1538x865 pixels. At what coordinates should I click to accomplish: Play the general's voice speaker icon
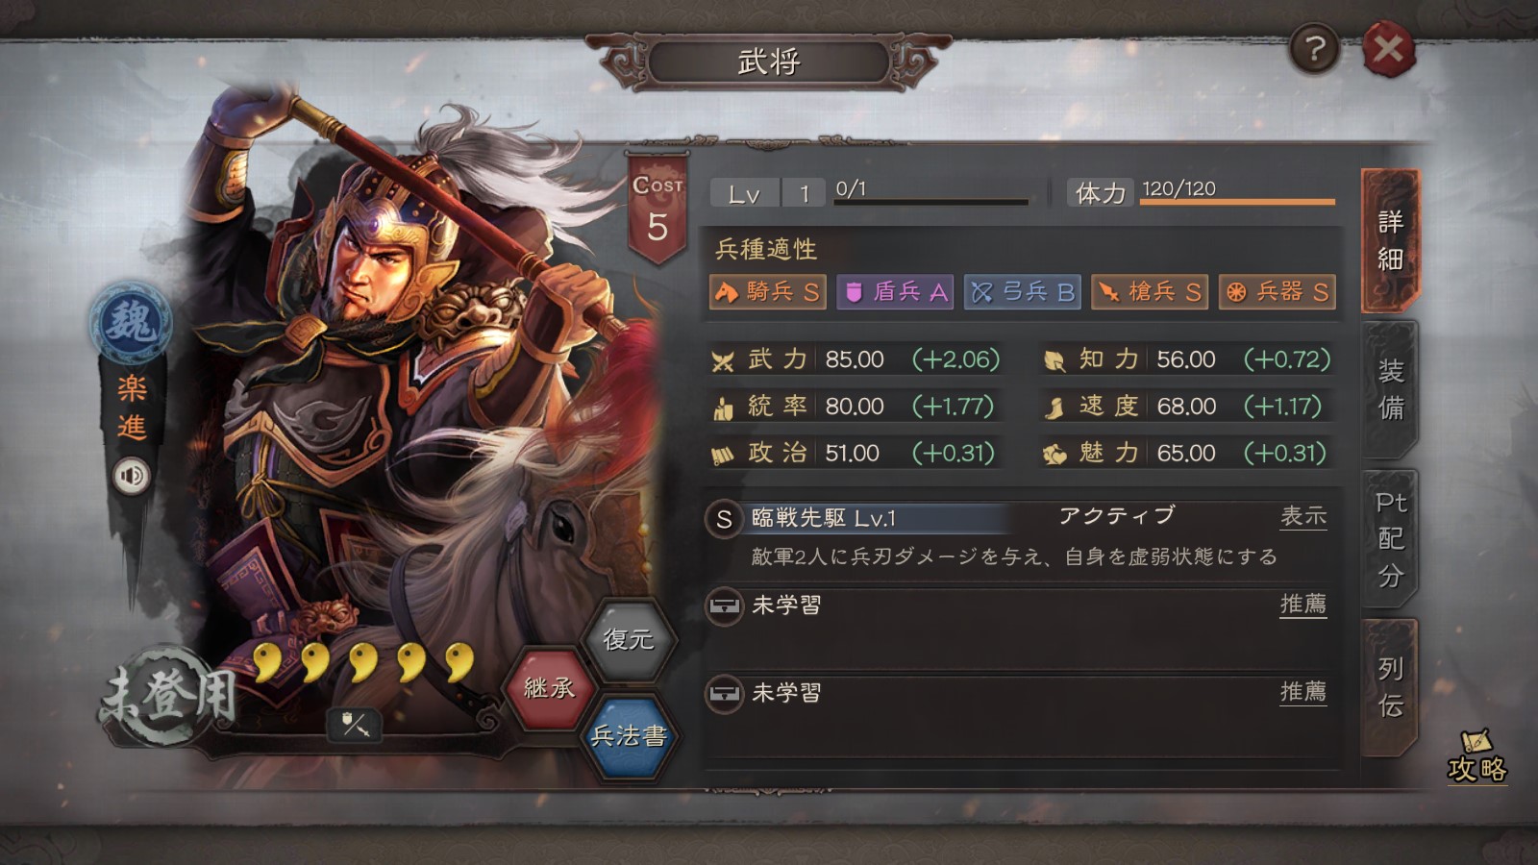132,476
